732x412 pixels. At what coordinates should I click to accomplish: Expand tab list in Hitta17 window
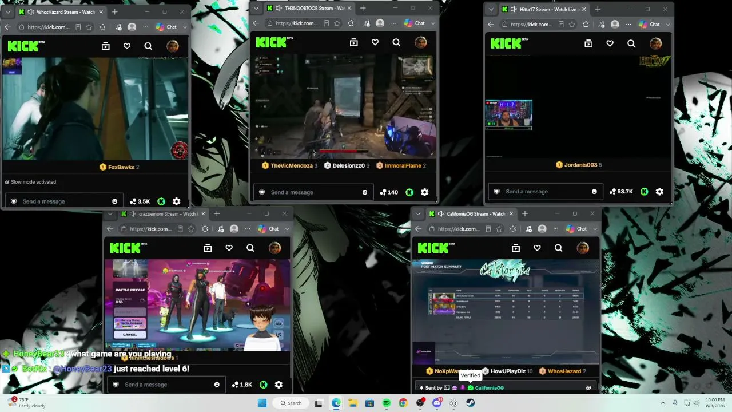coord(492,9)
